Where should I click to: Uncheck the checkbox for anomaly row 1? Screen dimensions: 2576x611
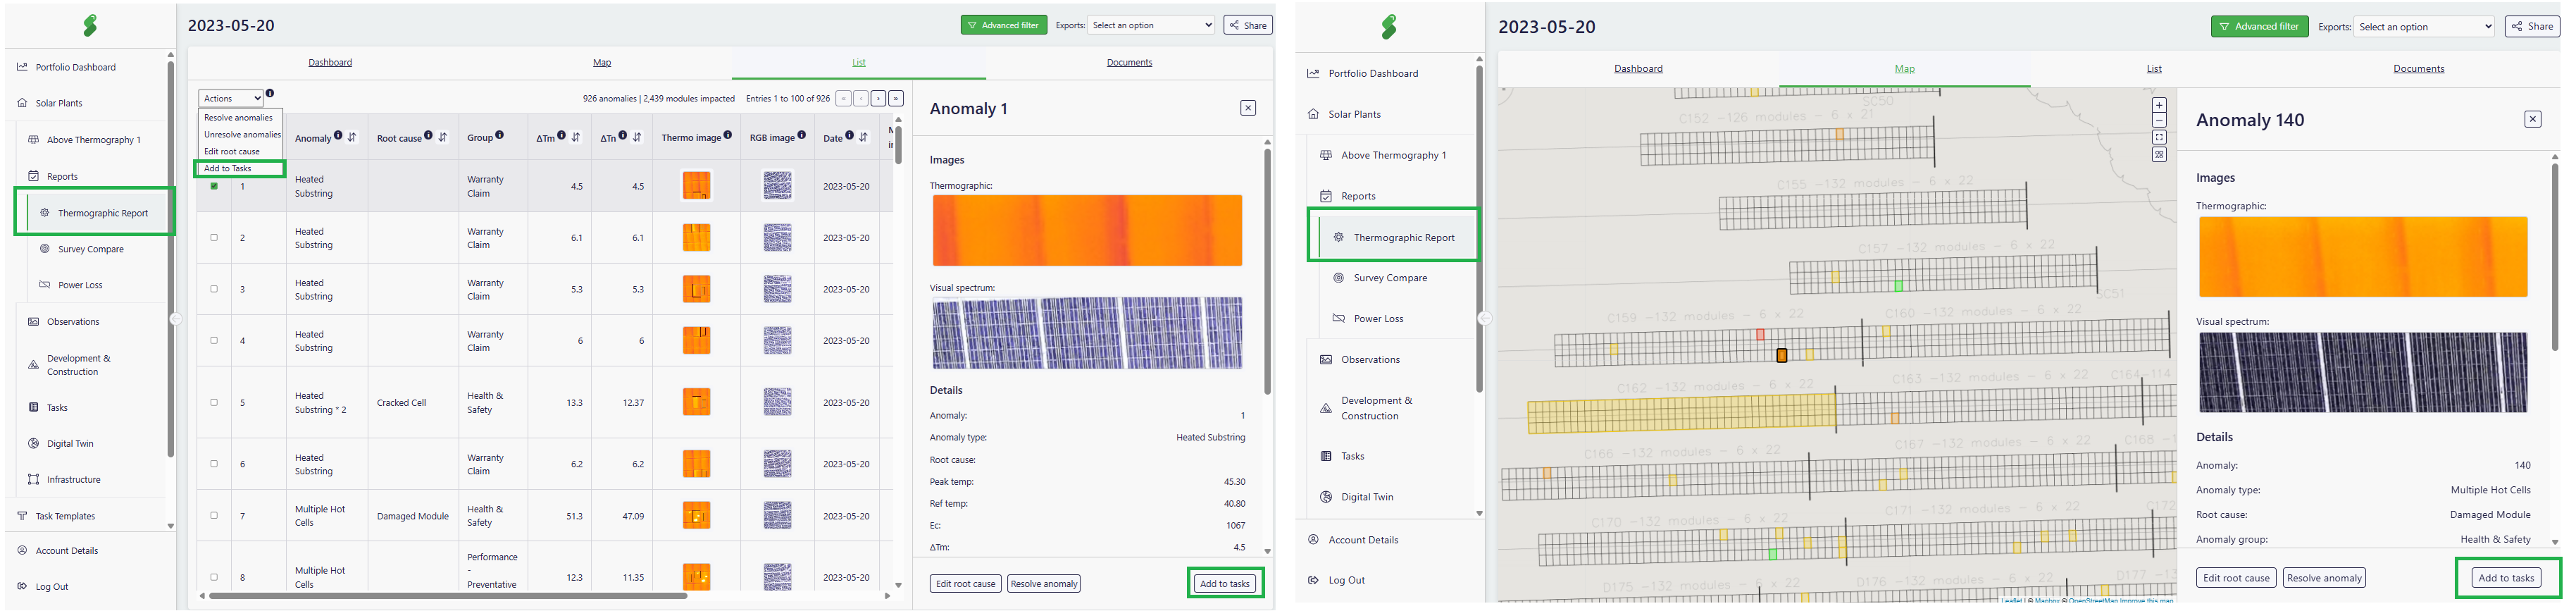pos(214,186)
